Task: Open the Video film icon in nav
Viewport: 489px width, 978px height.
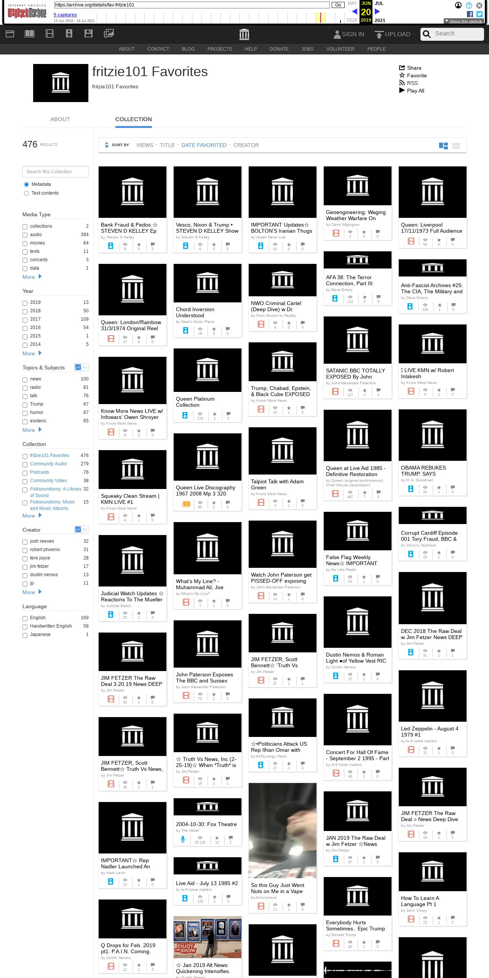Action: coord(50,34)
